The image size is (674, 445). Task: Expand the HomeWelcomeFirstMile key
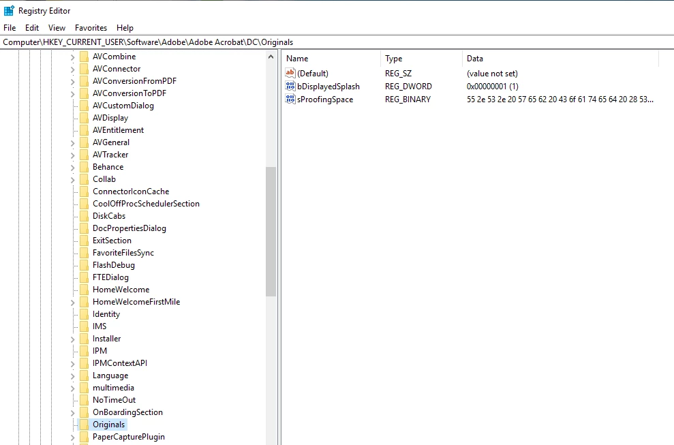72,303
